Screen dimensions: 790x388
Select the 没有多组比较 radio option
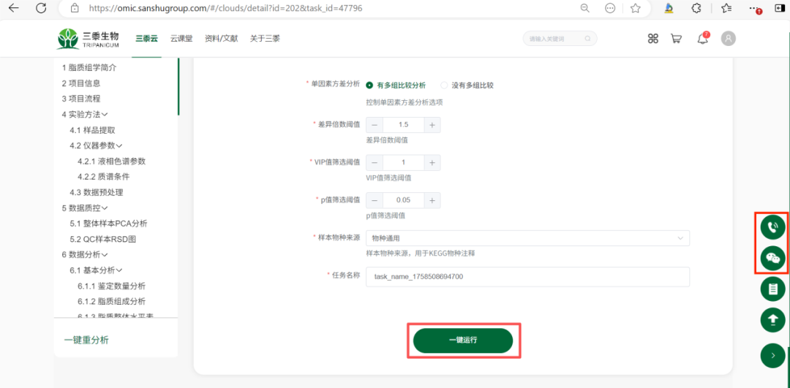point(444,85)
